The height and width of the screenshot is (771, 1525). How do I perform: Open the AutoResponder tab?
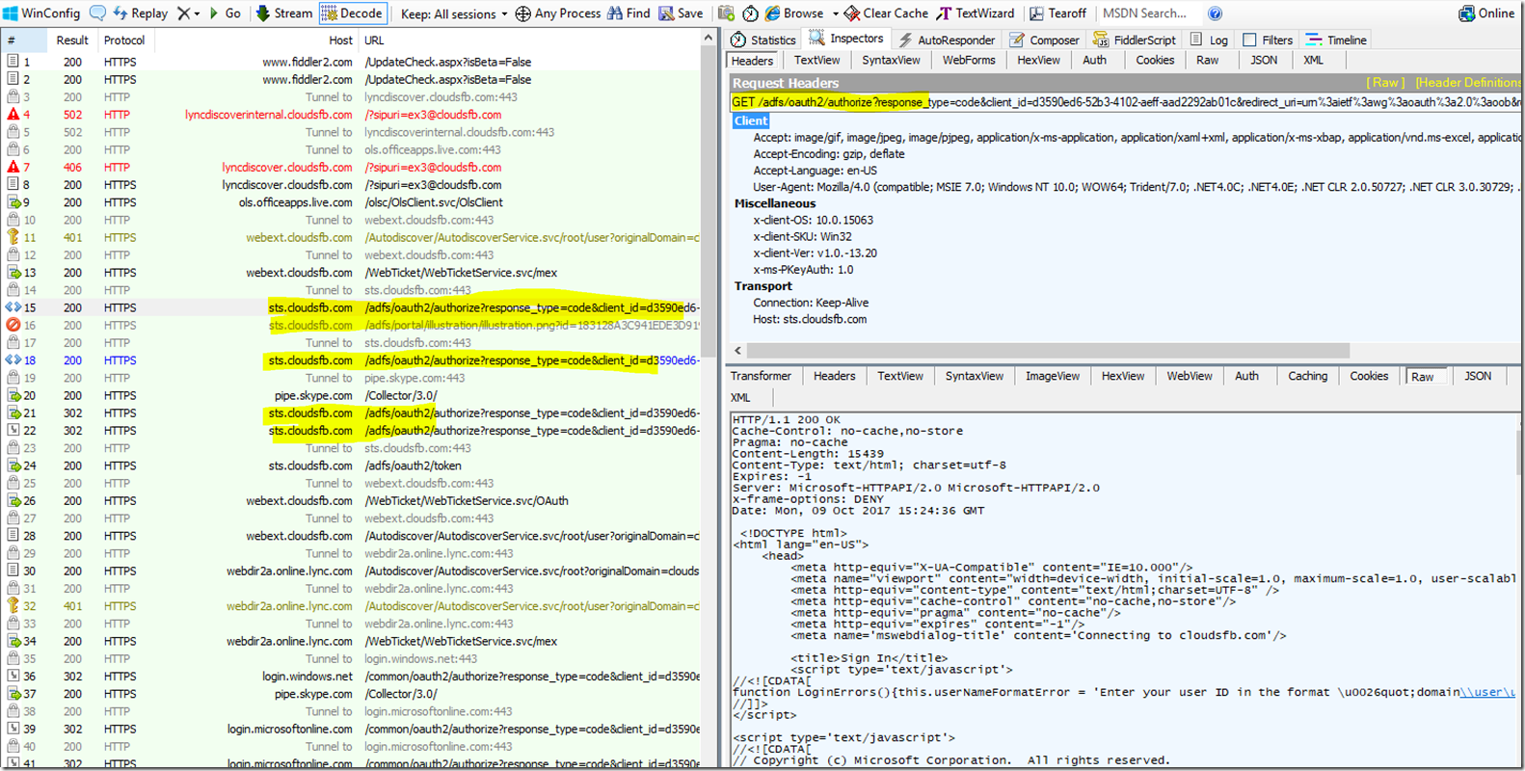click(x=946, y=40)
